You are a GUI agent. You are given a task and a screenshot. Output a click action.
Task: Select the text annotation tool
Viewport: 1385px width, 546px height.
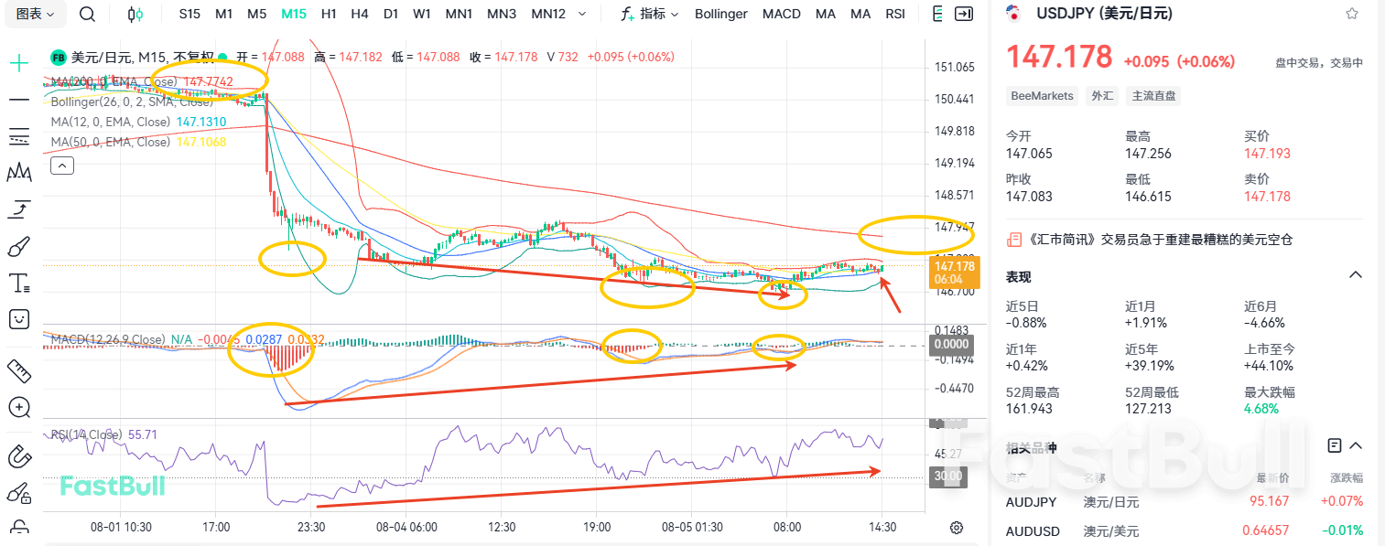pyautogui.click(x=18, y=283)
